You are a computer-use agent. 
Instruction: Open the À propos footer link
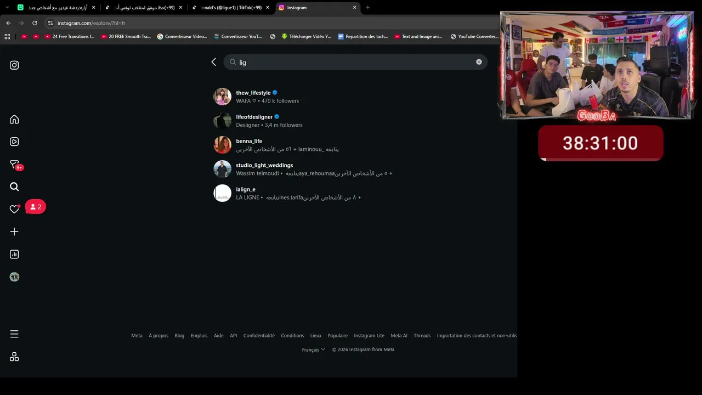pyautogui.click(x=158, y=336)
